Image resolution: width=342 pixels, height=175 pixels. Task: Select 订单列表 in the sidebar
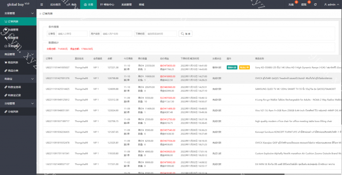[x=18, y=22]
